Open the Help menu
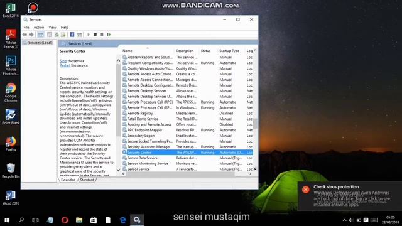 (x=64, y=27)
